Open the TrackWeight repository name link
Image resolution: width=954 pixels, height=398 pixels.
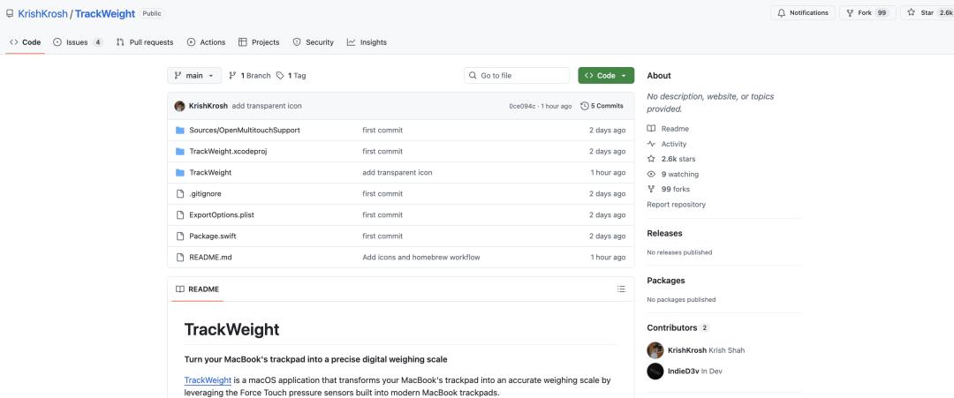104,13
